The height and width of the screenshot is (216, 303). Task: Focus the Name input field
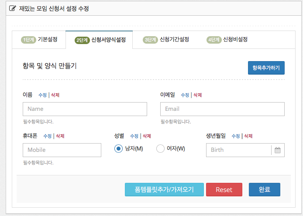[85, 109]
